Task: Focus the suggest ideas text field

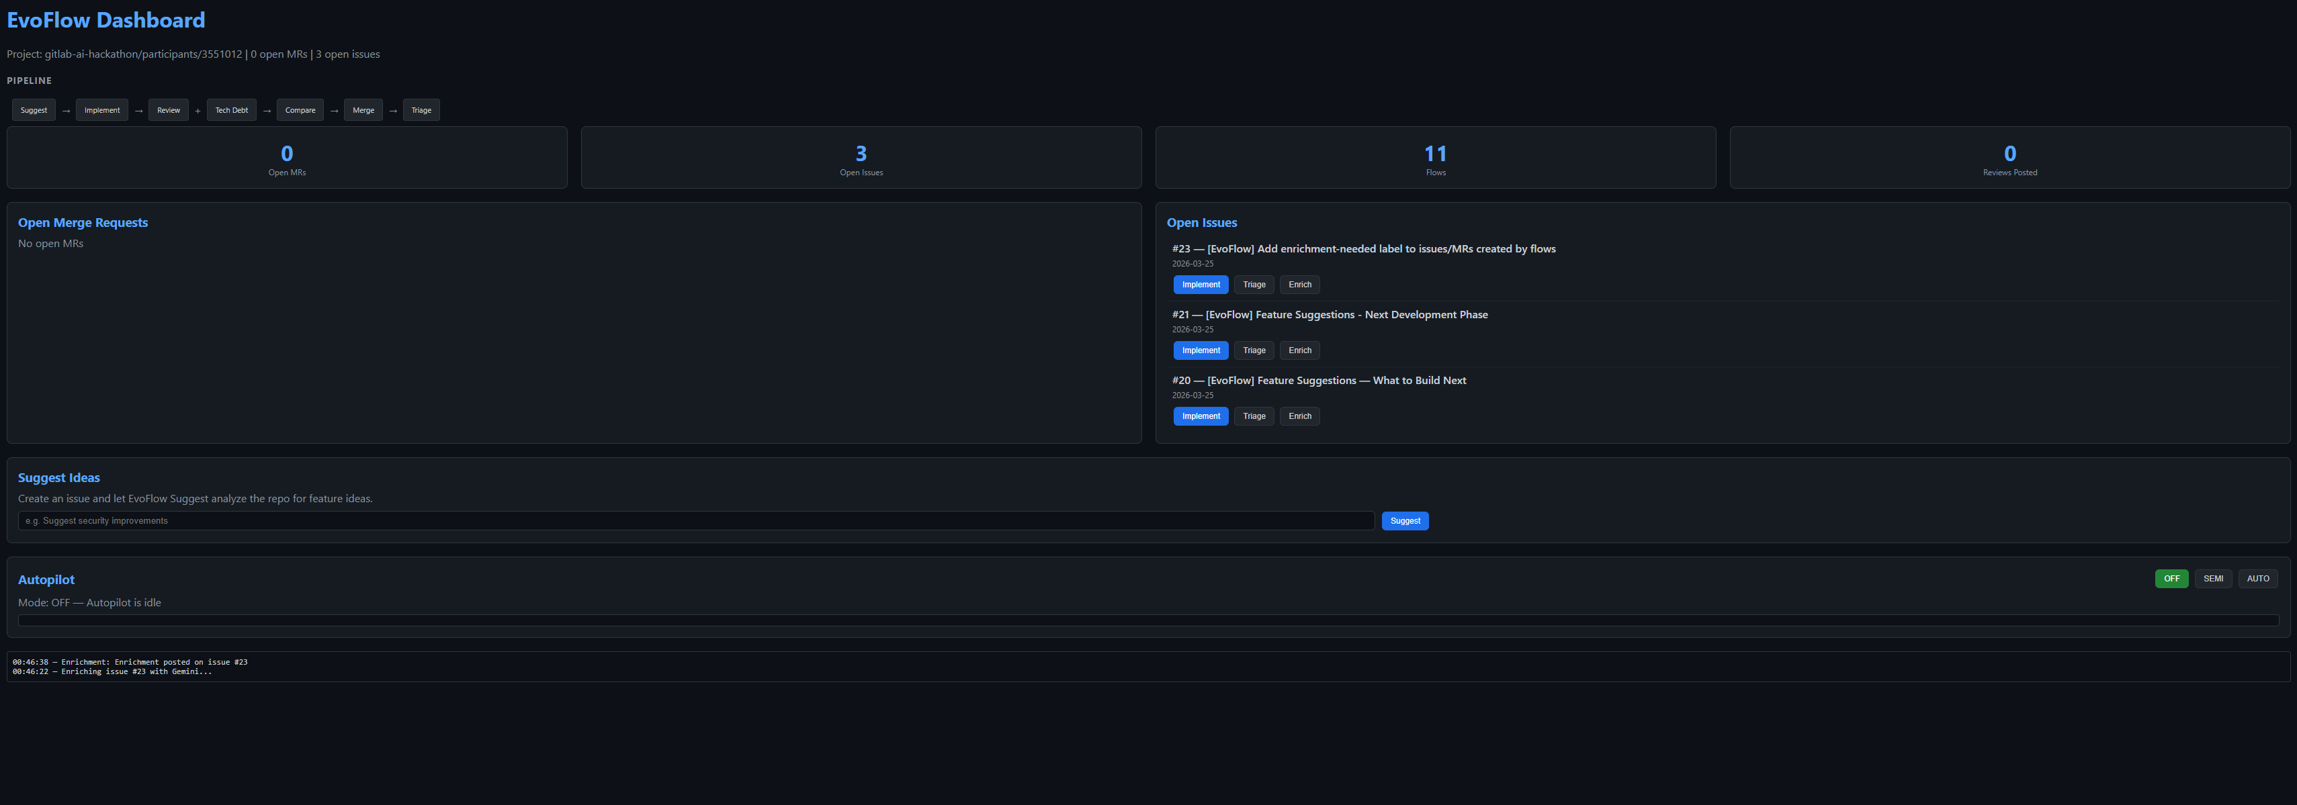Action: tap(697, 520)
